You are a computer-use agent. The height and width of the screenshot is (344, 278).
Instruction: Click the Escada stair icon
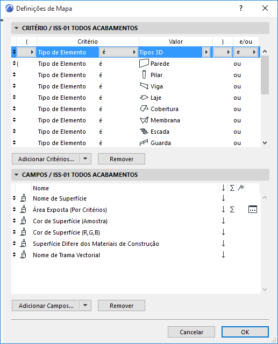tap(144, 132)
